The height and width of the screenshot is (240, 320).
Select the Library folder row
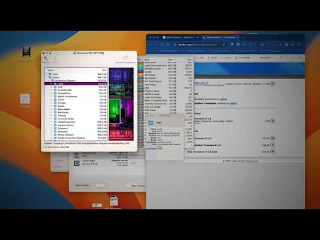click(x=76, y=77)
